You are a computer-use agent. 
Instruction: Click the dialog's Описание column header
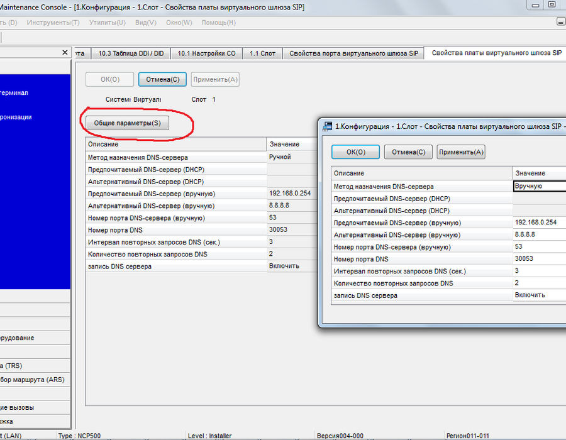click(421, 173)
